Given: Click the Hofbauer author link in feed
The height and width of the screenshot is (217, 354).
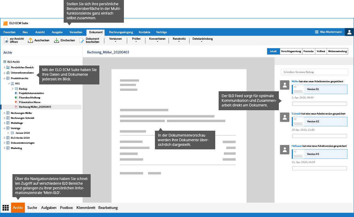Looking at the screenshot, I should 297,146.
